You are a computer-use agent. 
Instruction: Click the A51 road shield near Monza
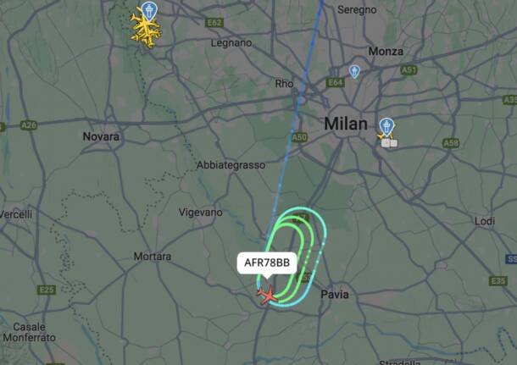click(409, 69)
